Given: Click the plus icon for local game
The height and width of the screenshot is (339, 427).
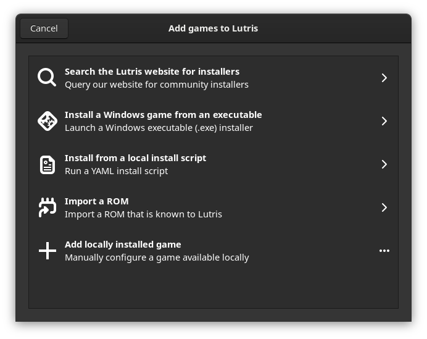Looking at the screenshot, I should [47, 251].
